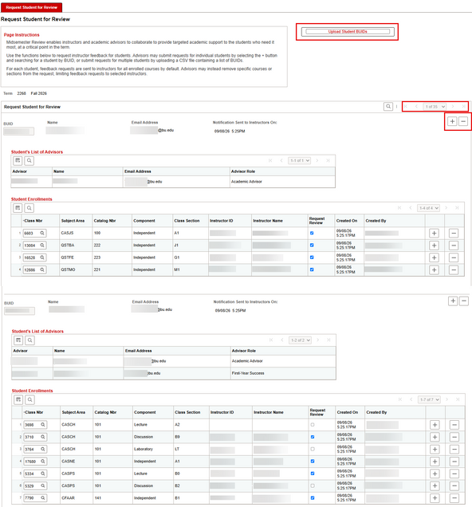Open grid options icon in second Student Enrollments table
This screenshot has height=507, width=472.
(18, 399)
